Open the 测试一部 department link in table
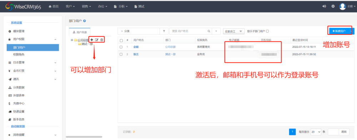Viewport: 357px width, 140px height. 170,54
